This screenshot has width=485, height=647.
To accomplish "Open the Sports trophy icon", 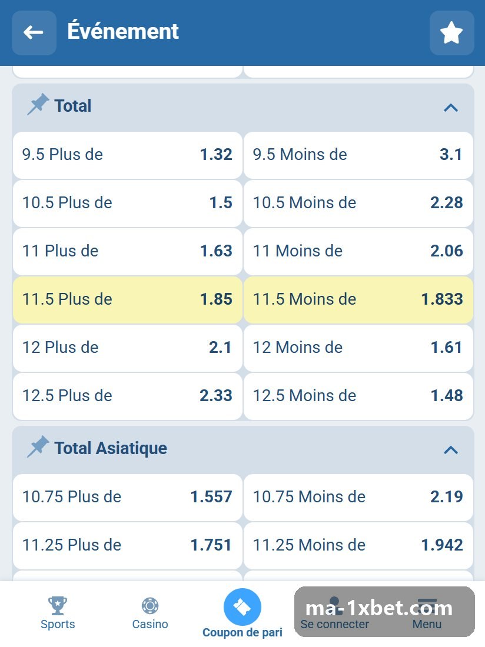I will 57,605.
